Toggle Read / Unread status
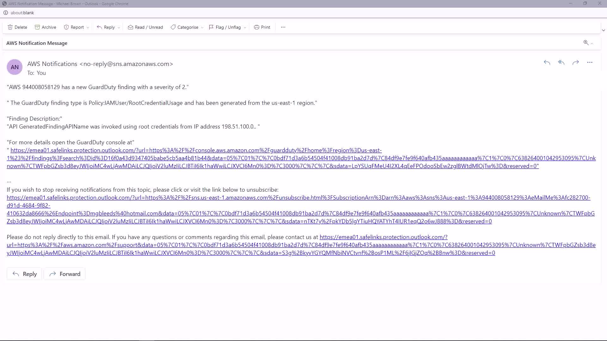The height and width of the screenshot is (341, 607). [145, 27]
